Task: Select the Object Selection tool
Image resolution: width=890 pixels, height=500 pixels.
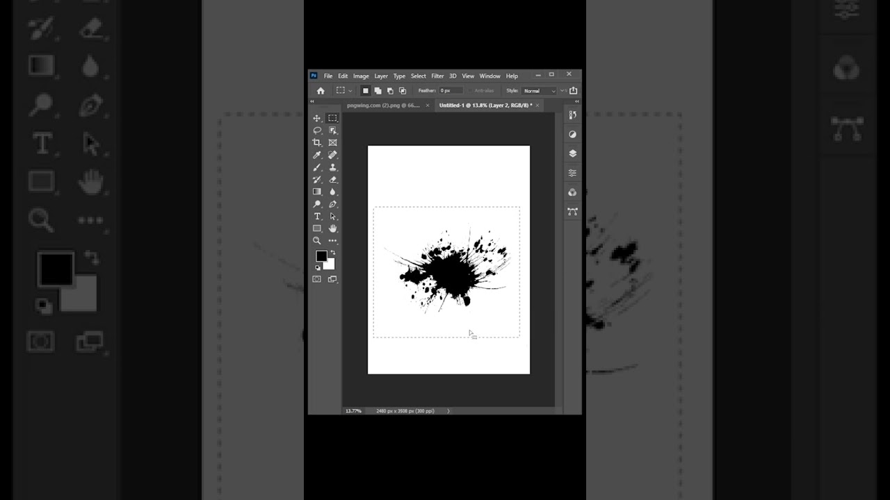Action: (x=332, y=131)
